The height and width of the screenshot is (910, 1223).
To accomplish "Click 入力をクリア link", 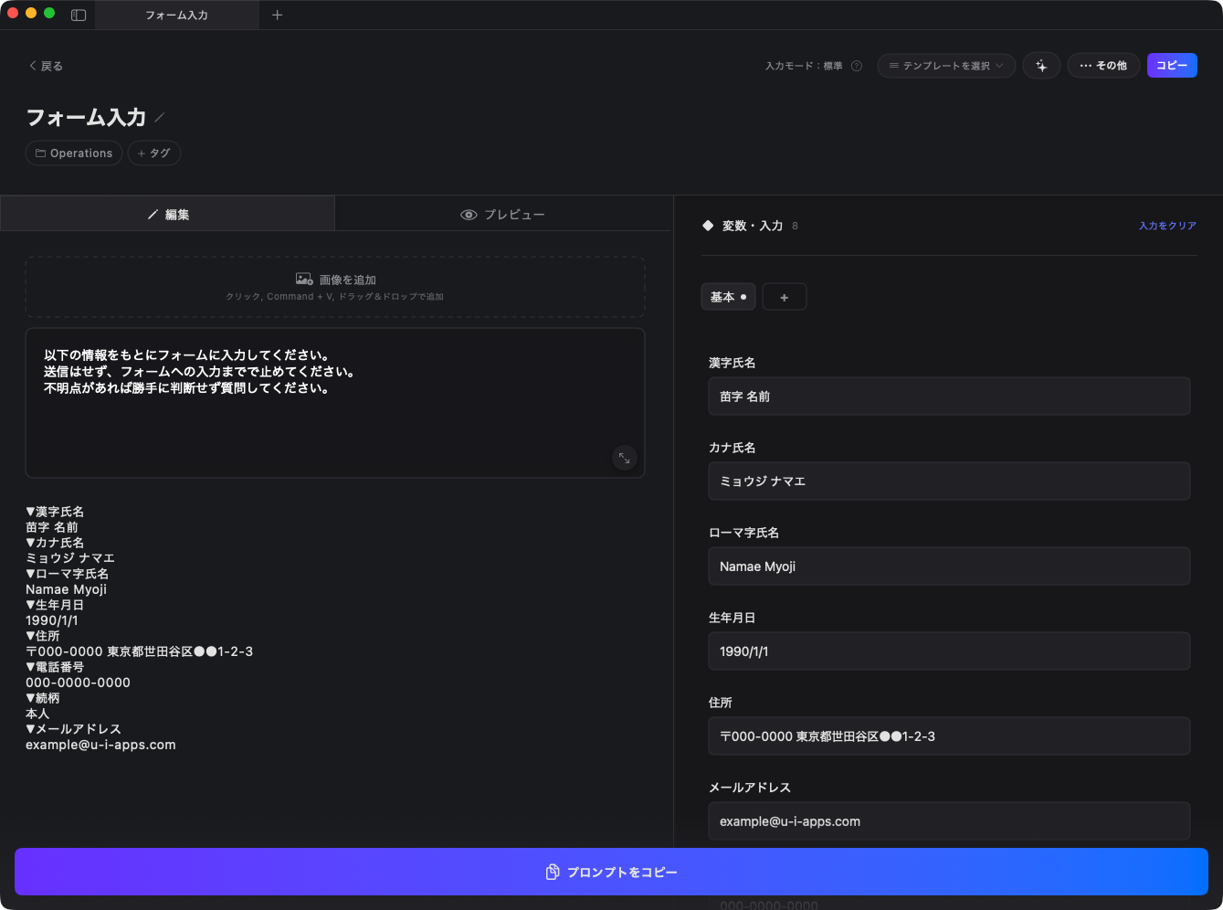I will tap(1167, 226).
